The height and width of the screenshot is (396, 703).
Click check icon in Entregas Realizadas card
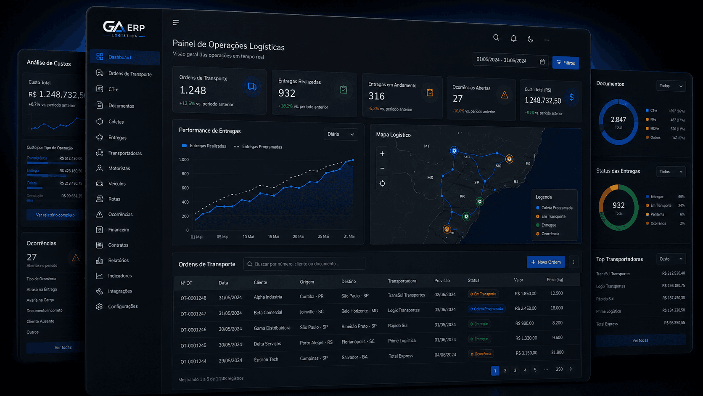344,90
